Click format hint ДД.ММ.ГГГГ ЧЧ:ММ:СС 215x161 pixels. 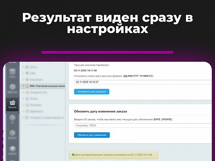[138, 76]
